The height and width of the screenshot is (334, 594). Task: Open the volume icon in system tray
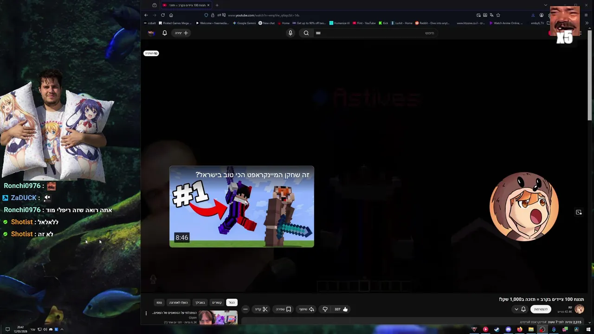tap(45, 329)
